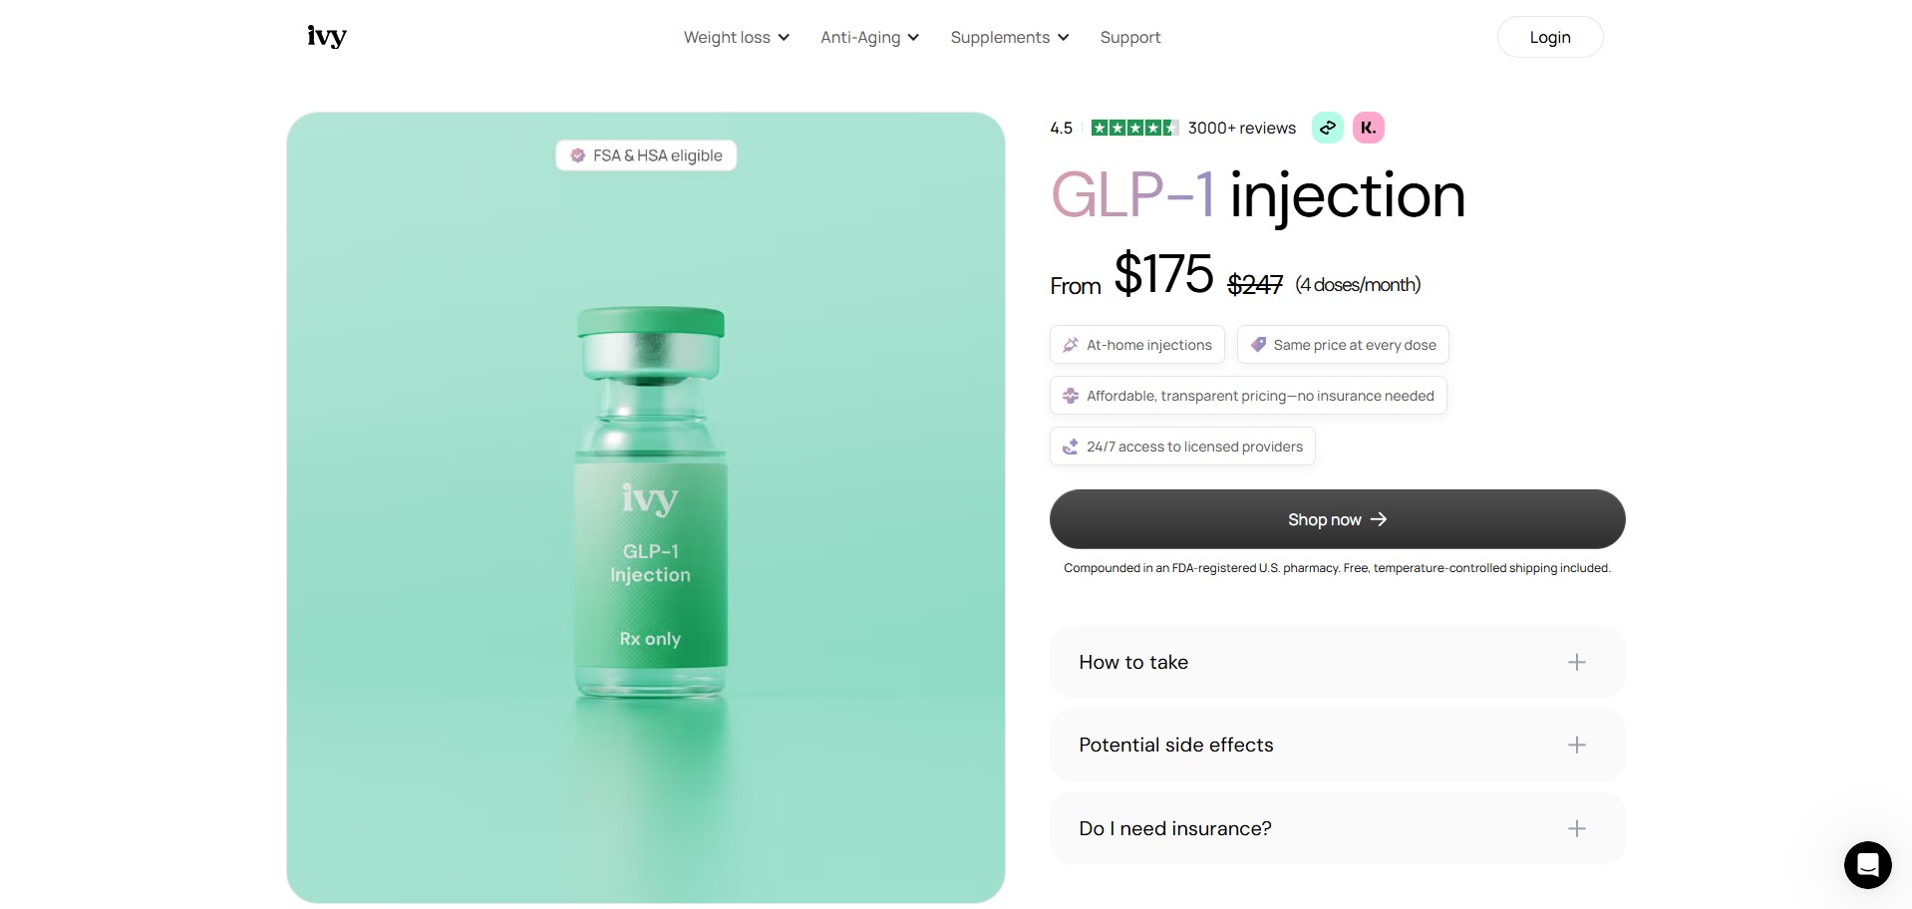Click the shield icon on FSA & HSA badge
The image size is (1912, 909).
pos(577,155)
